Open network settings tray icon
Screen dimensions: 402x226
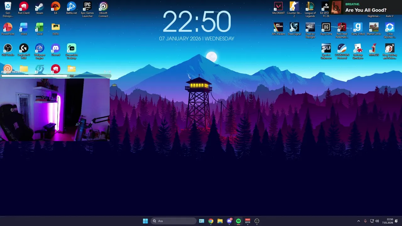[372, 221]
